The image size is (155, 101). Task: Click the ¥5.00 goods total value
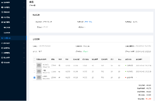(x=149, y=85)
